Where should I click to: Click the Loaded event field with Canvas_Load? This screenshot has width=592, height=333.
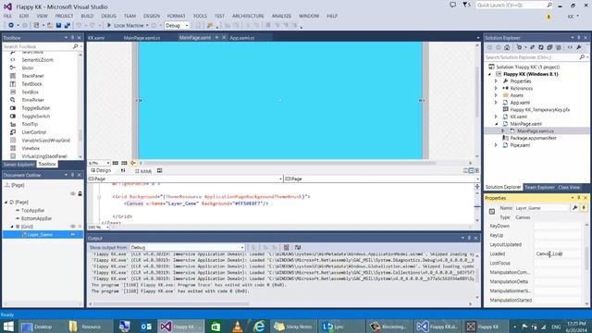[x=557, y=254]
